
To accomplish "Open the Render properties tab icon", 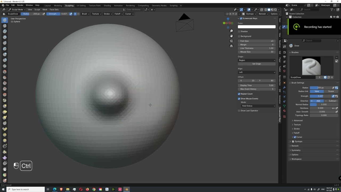I will click(x=285, y=52).
